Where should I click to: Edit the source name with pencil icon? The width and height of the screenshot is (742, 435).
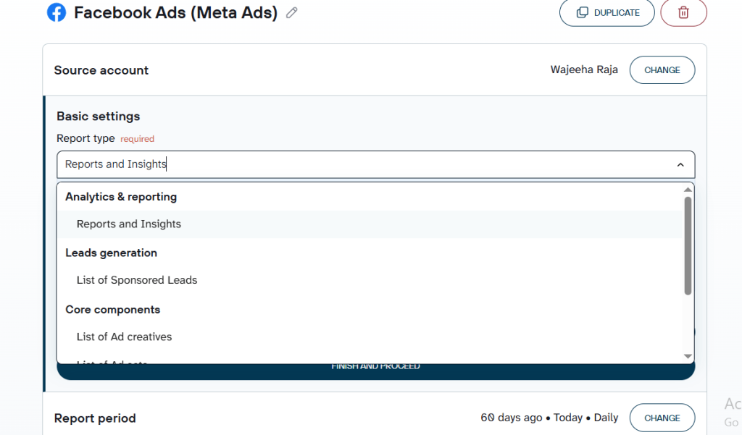[x=292, y=13]
